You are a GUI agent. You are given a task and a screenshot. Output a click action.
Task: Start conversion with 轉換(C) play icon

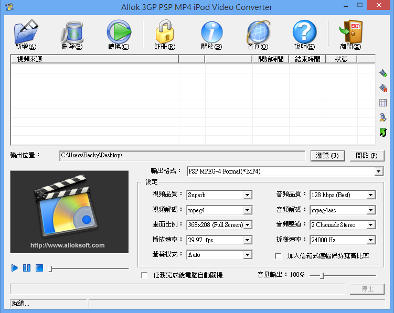[x=119, y=31]
